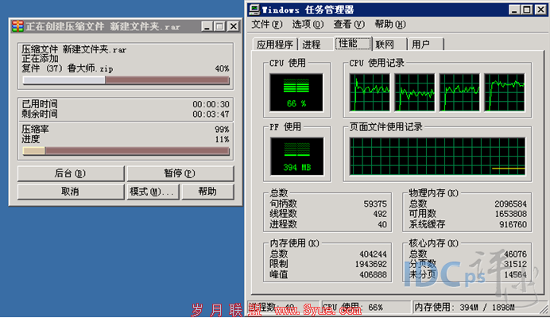This screenshot has height=318, width=550.
Task: Switch to the 应用程序 applications tab
Action: (x=275, y=45)
